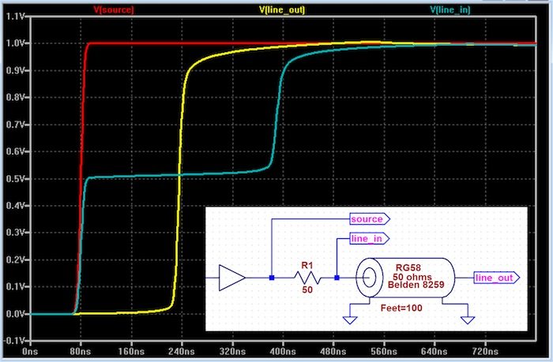This screenshot has width=553, height=362.
Task: Click the V(source) trace label
Action: tap(114, 9)
